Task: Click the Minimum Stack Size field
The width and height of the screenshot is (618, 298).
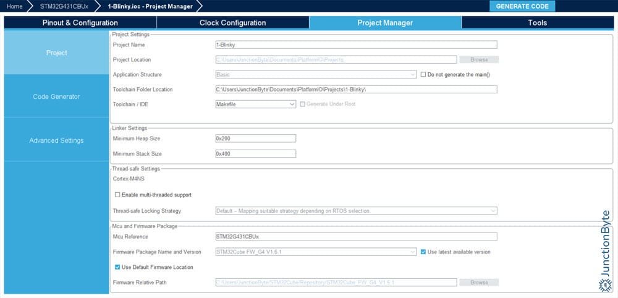Action: (255, 154)
